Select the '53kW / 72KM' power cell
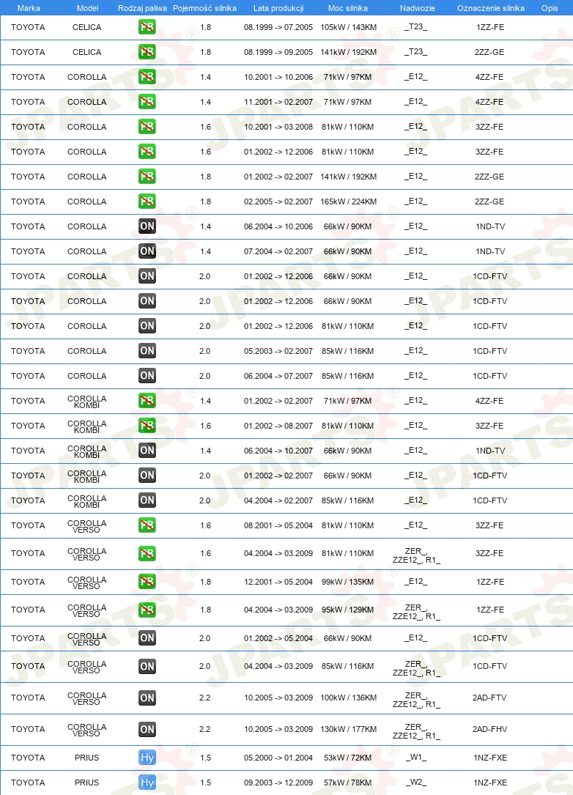The height and width of the screenshot is (795, 573). pyautogui.click(x=348, y=758)
